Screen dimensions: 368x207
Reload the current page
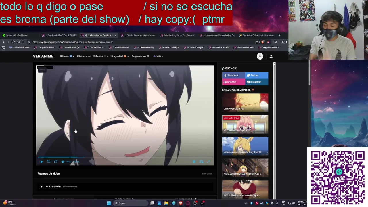13,42
